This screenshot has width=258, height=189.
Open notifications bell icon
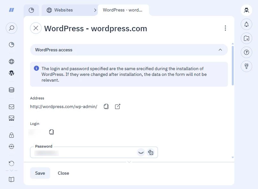246,24
